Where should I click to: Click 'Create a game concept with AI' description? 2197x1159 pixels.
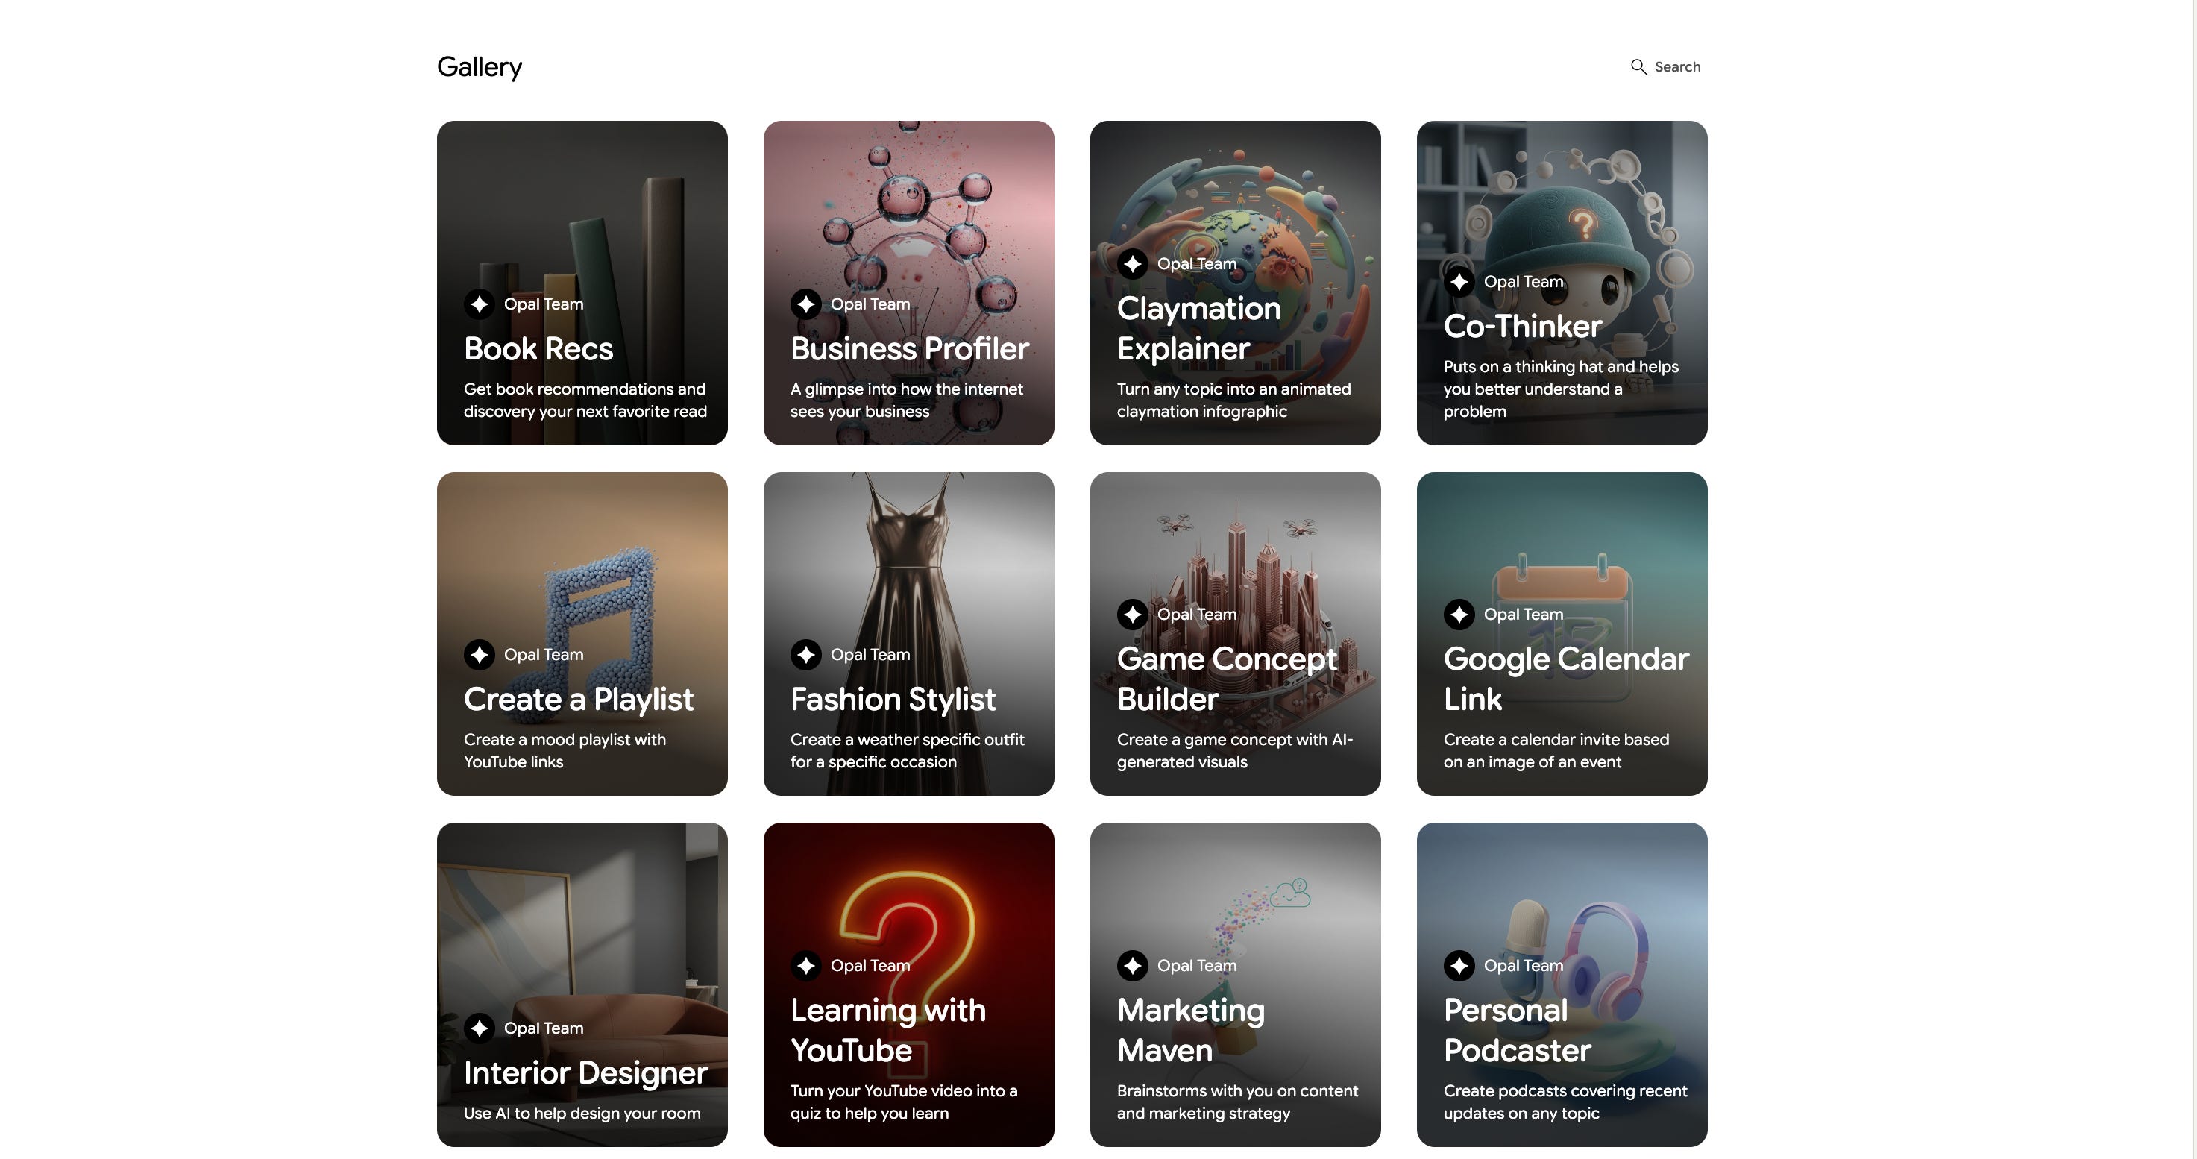[1234, 750]
